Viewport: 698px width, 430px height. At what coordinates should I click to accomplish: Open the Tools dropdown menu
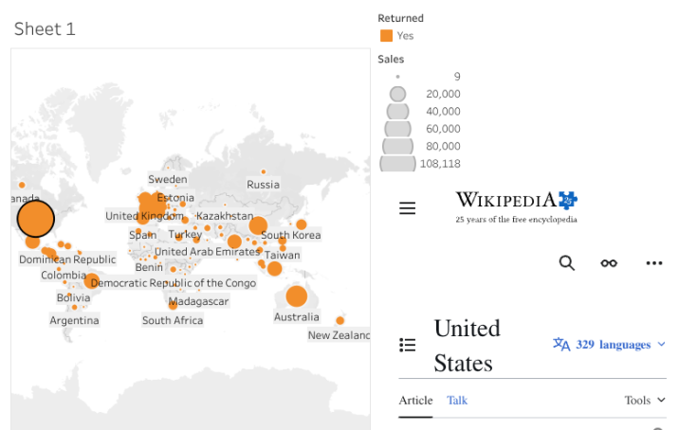[x=646, y=401]
